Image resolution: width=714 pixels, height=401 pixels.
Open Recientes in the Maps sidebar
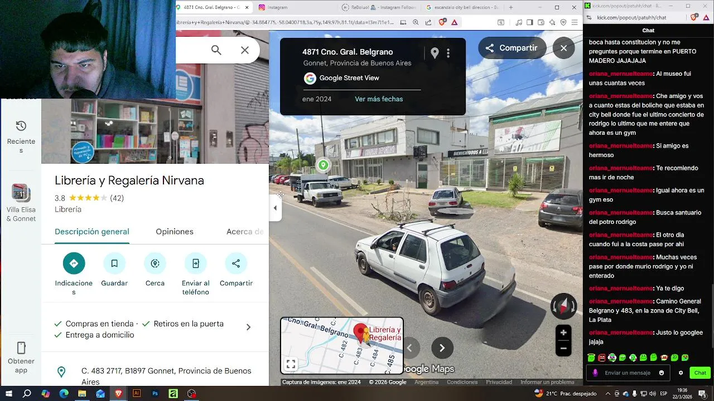[21, 137]
